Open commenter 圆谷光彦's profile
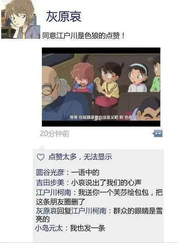The image size is (178, 243). coord(50,172)
